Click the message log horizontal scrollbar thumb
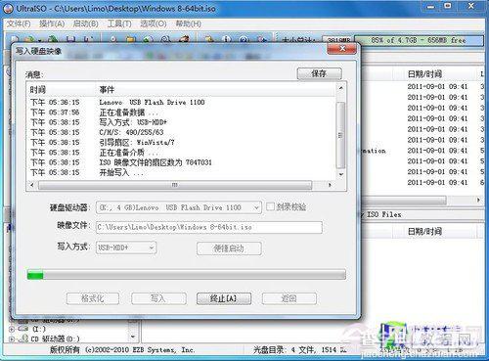Viewport: 489px width, 361px height. click(175, 185)
